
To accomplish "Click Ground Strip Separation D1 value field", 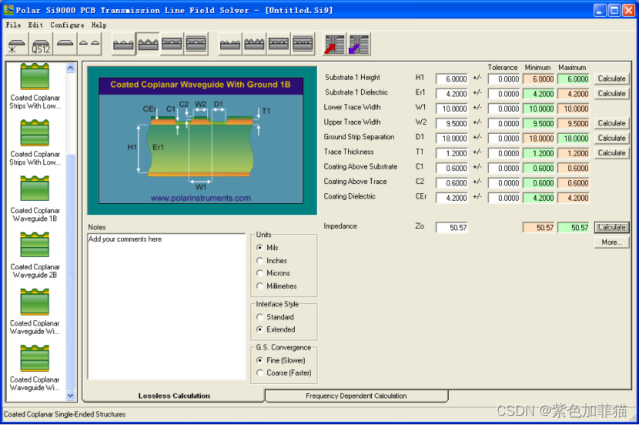I will (x=452, y=138).
